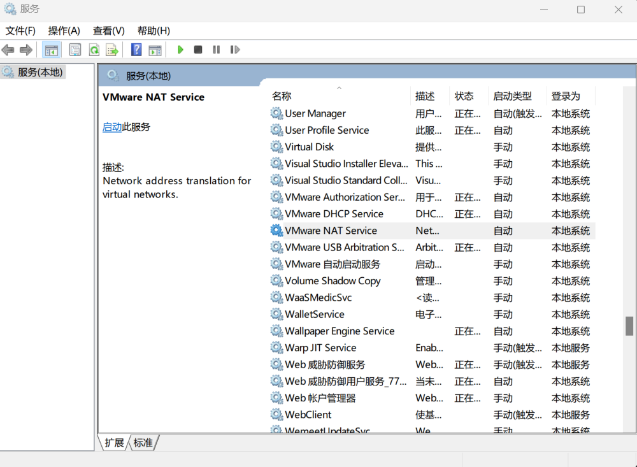This screenshot has height=467, width=637.
Task: Click gear icon of Virtual Disk service
Action: coord(276,147)
